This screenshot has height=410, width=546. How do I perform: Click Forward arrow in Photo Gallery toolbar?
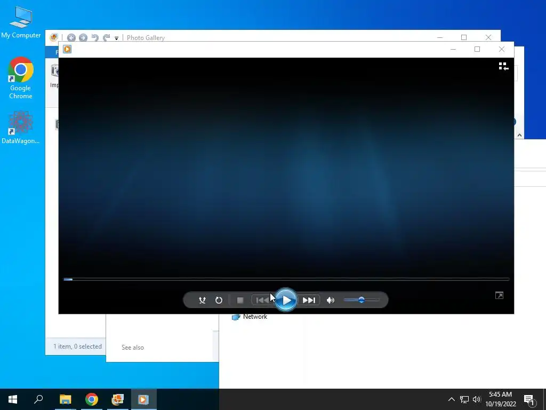pyautogui.click(x=83, y=38)
